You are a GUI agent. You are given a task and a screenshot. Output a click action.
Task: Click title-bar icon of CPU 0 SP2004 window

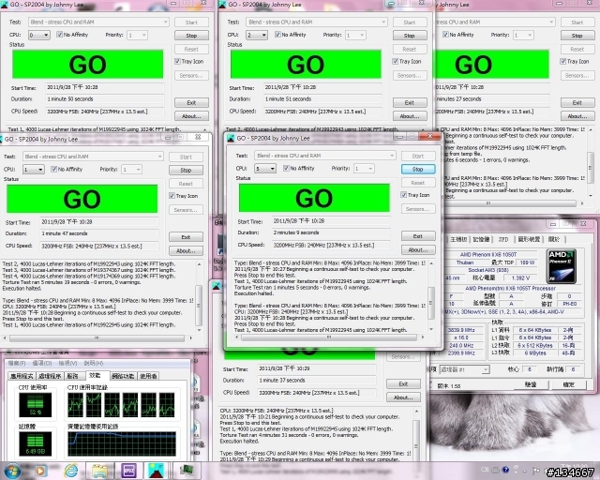pyautogui.click(x=4, y=4)
